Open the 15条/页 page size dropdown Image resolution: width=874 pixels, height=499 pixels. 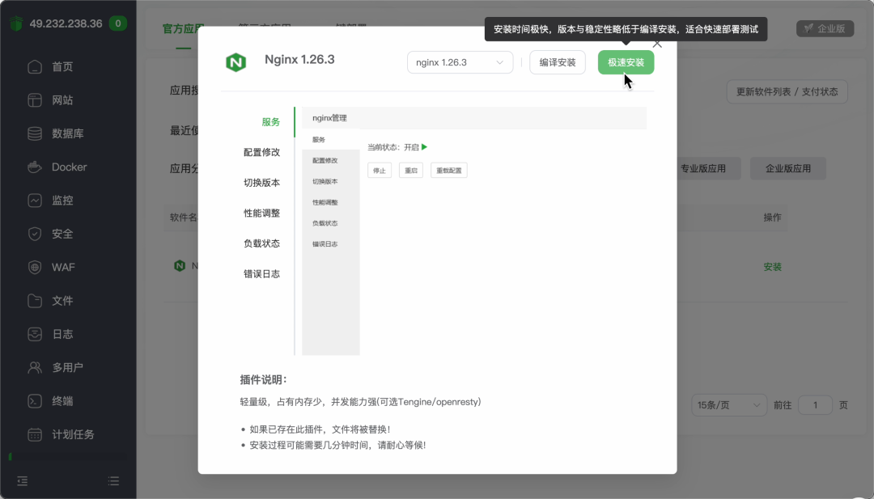[728, 405]
